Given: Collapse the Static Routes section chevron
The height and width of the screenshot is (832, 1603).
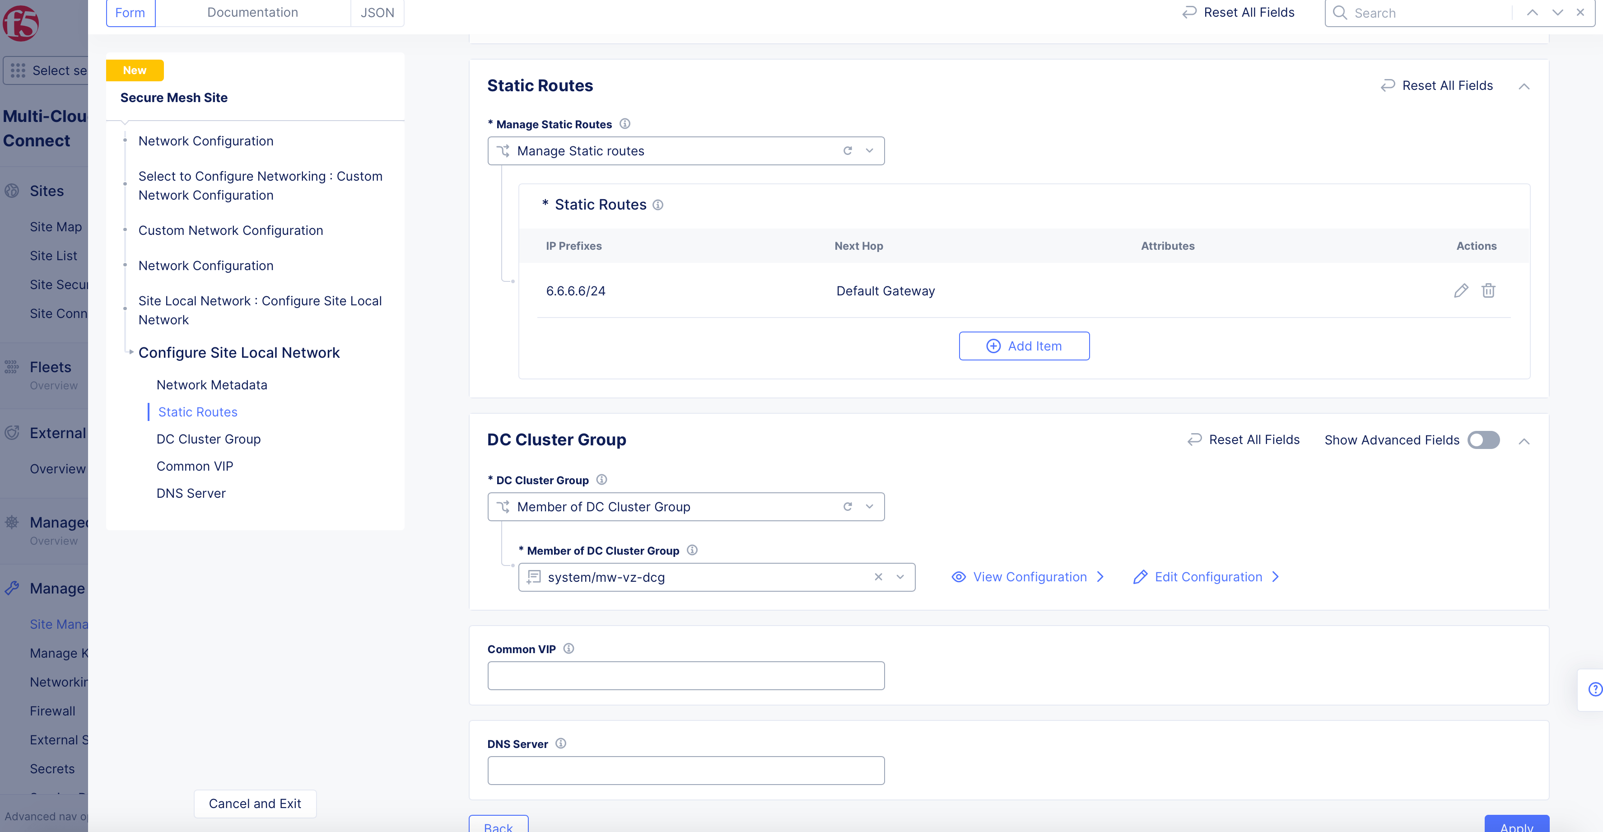Looking at the screenshot, I should pyautogui.click(x=1524, y=86).
